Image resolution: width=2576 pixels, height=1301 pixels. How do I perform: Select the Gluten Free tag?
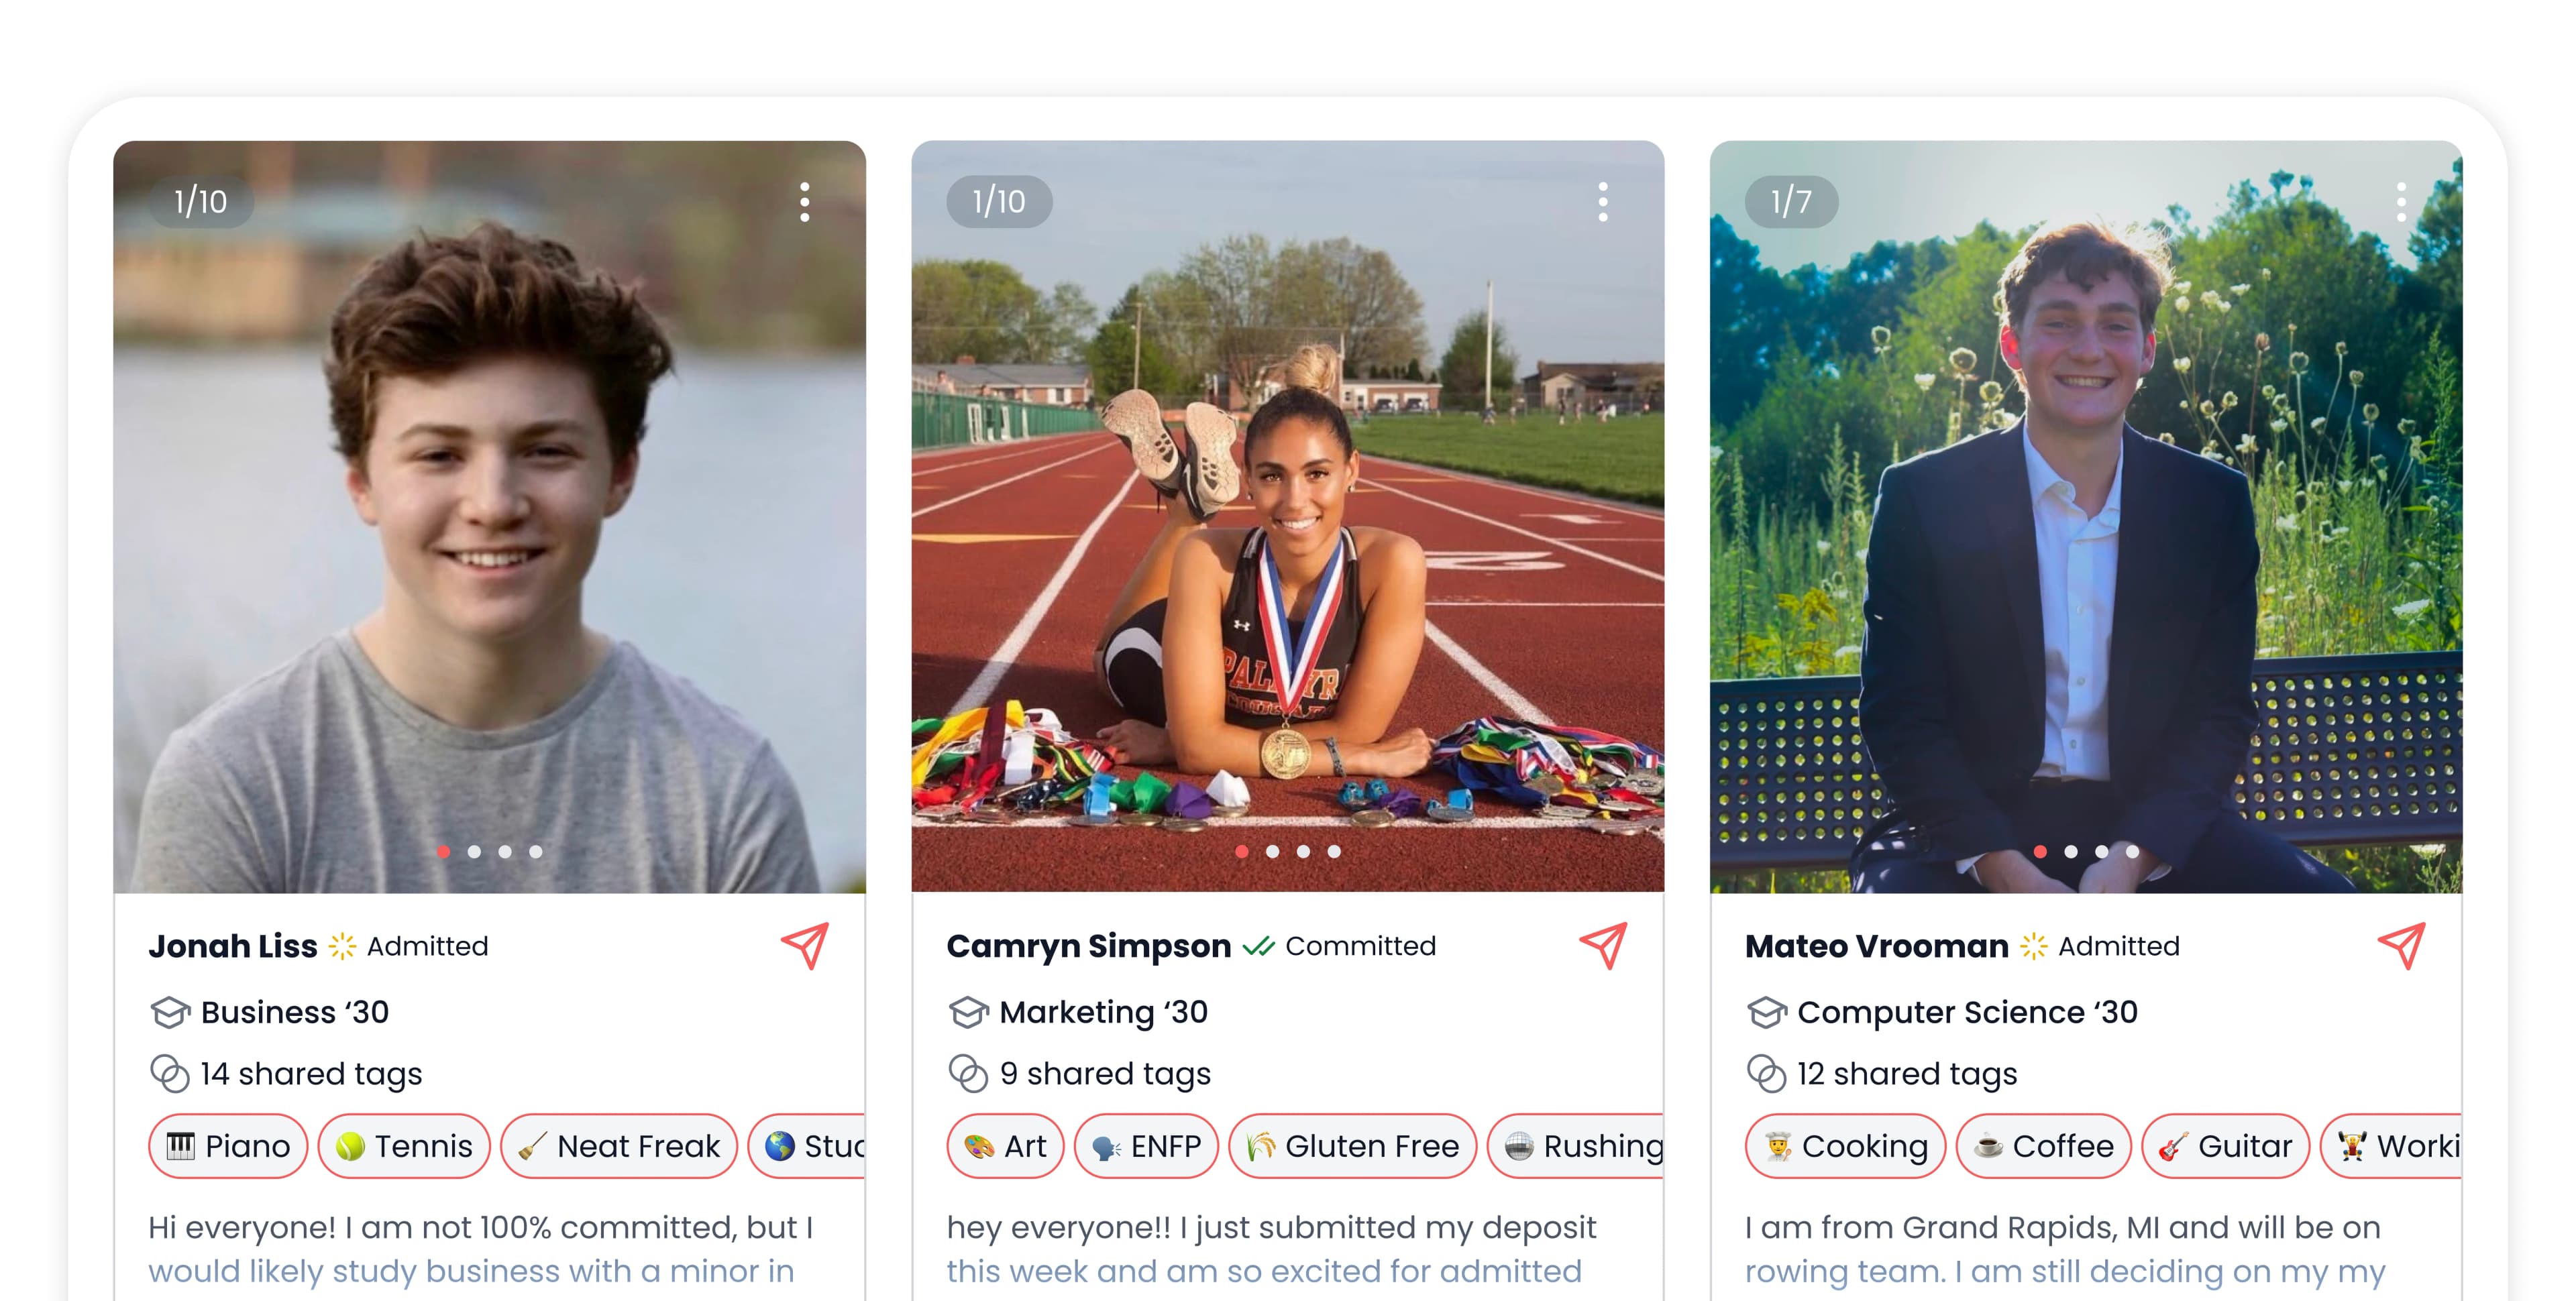pyautogui.click(x=1352, y=1146)
